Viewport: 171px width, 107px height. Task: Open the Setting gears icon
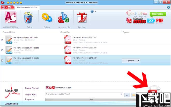[47, 17]
